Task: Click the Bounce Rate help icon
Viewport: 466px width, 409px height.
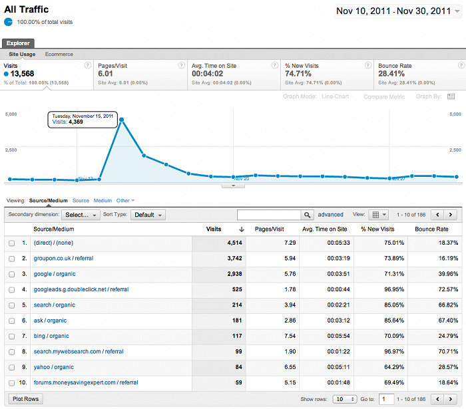Action: (461, 65)
